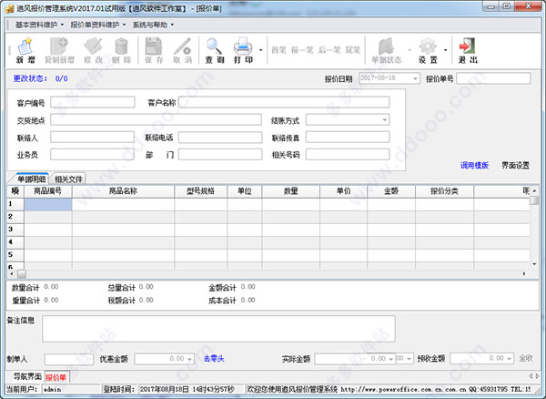
Task: Go to previous record 前一笔
Action: pos(302,50)
